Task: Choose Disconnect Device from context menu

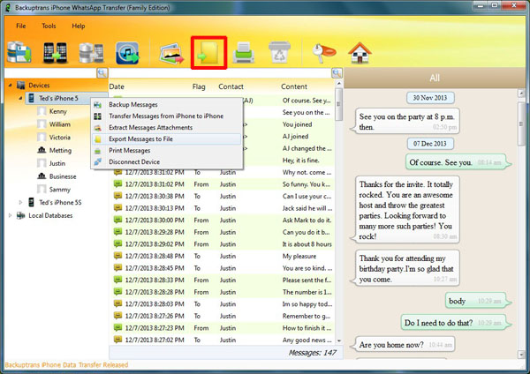Action: [x=167, y=162]
